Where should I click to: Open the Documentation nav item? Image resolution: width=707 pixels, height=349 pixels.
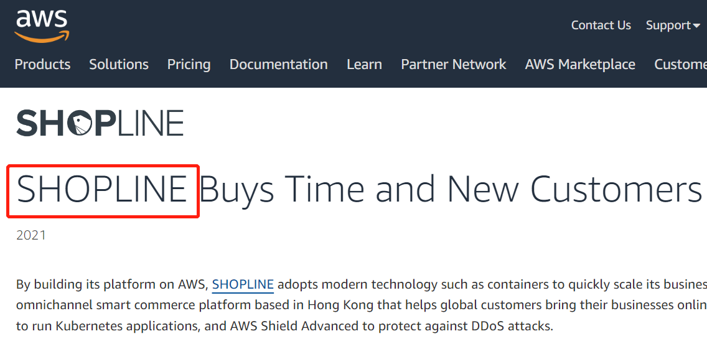pos(278,65)
